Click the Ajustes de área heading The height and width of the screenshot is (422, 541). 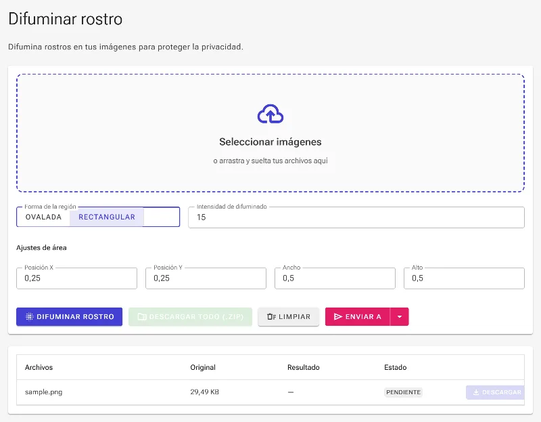[x=41, y=248]
